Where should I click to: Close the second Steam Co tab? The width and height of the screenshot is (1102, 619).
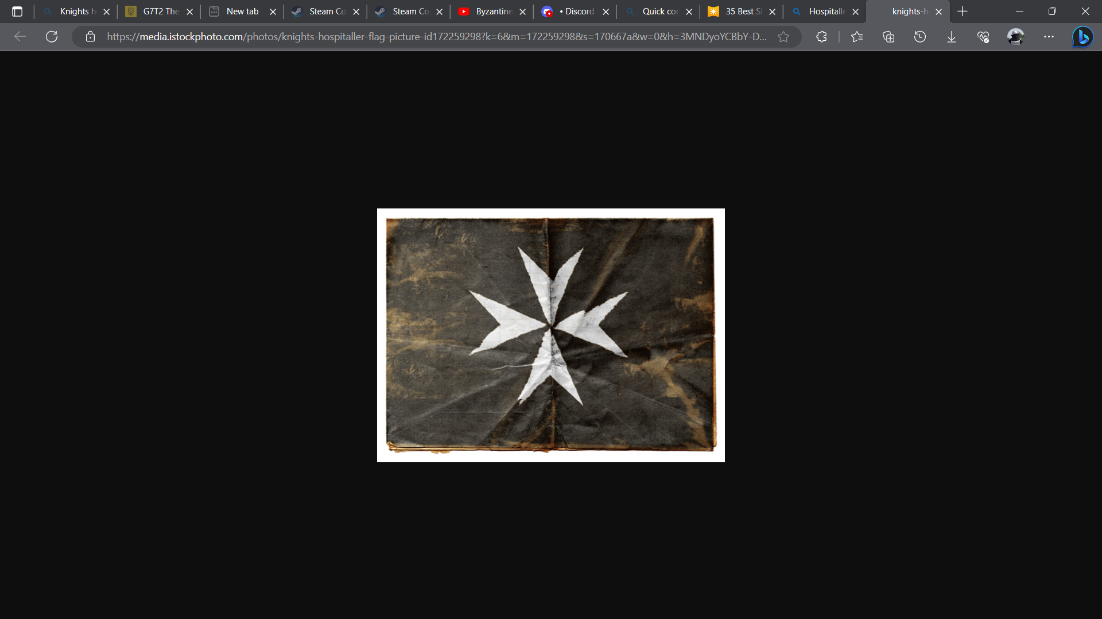click(x=439, y=11)
